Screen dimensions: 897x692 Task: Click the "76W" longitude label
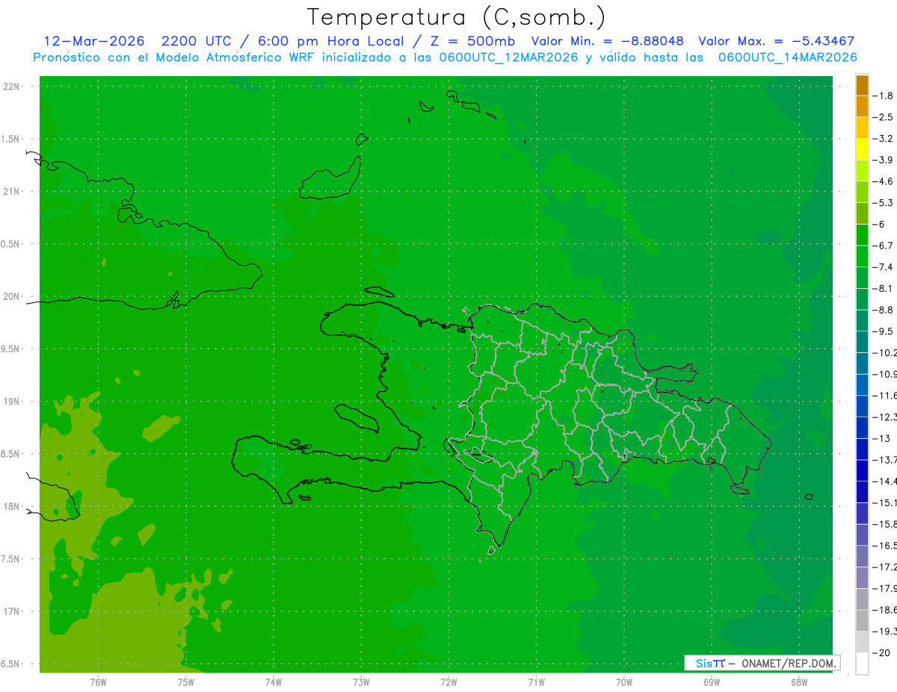coord(98,682)
